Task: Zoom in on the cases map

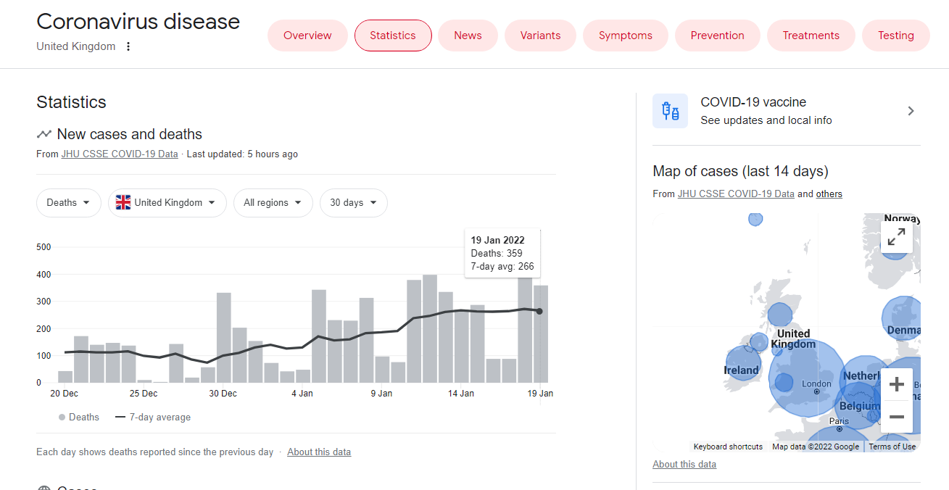Action: point(896,383)
